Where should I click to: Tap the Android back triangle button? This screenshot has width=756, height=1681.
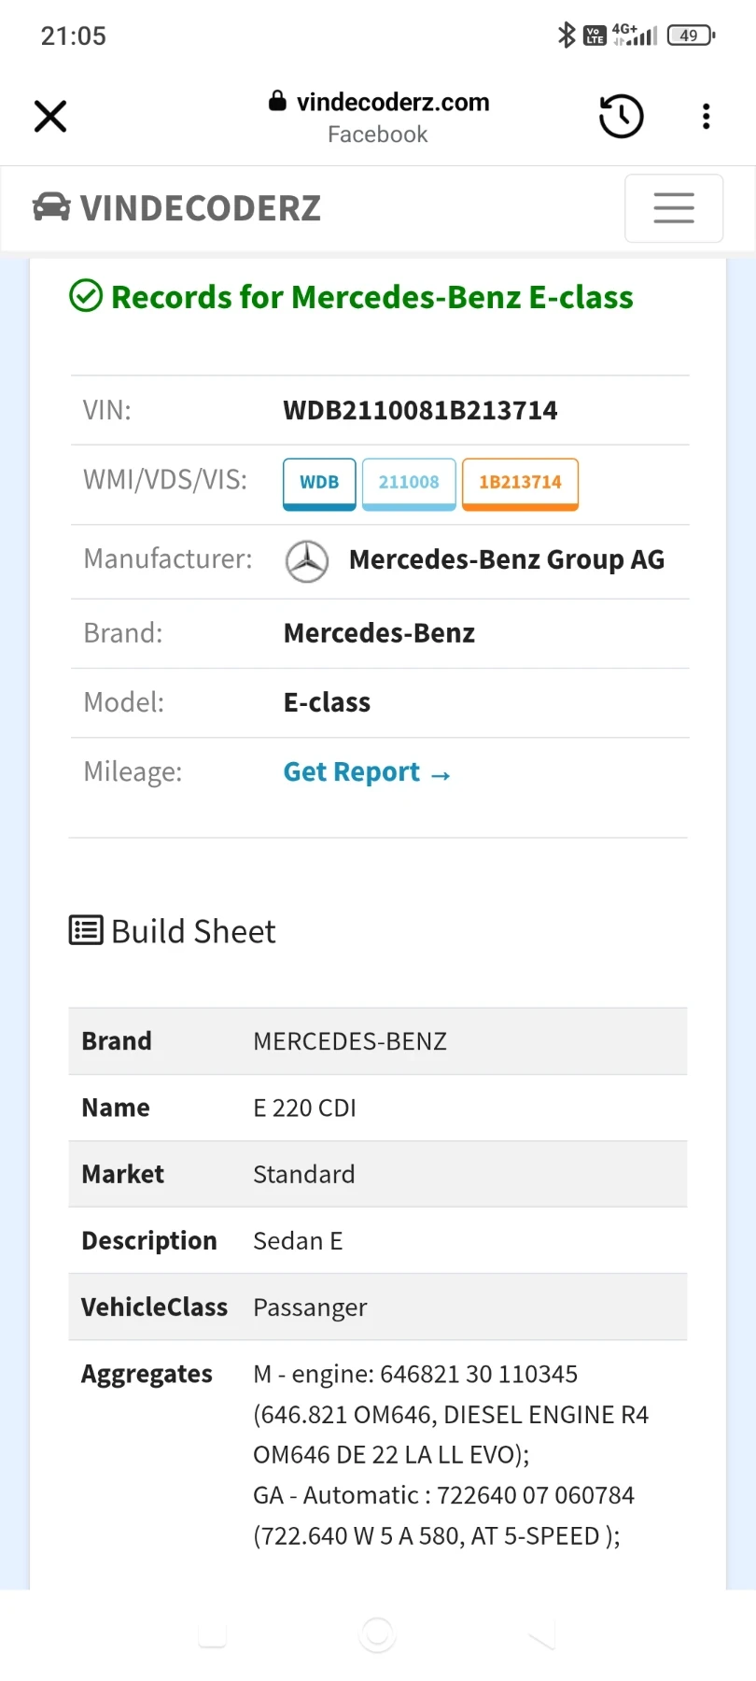[x=542, y=1634]
